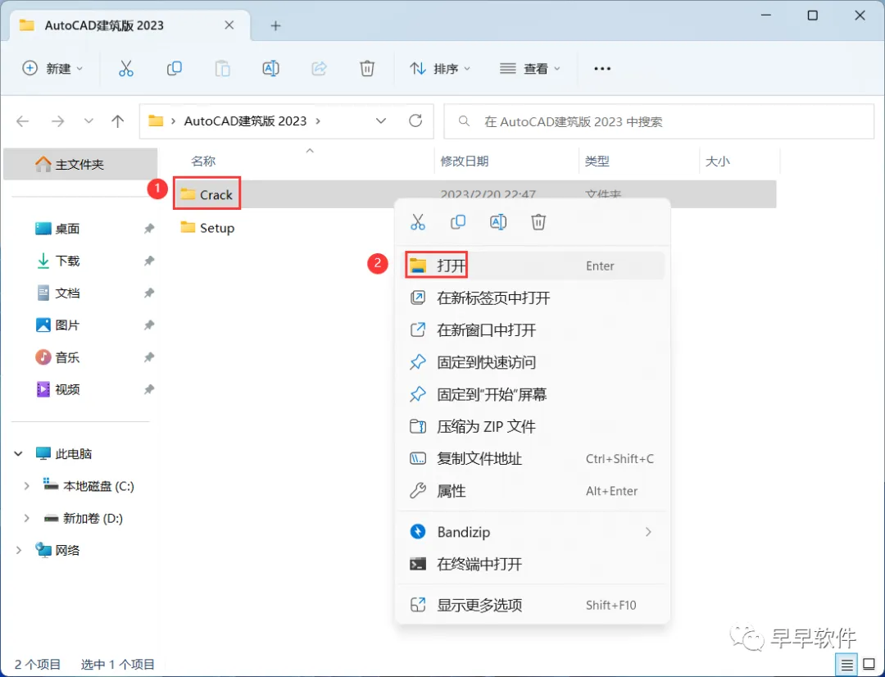Choose 在新标签页中打开 menu entry
885x677 pixels.
[x=533, y=298]
